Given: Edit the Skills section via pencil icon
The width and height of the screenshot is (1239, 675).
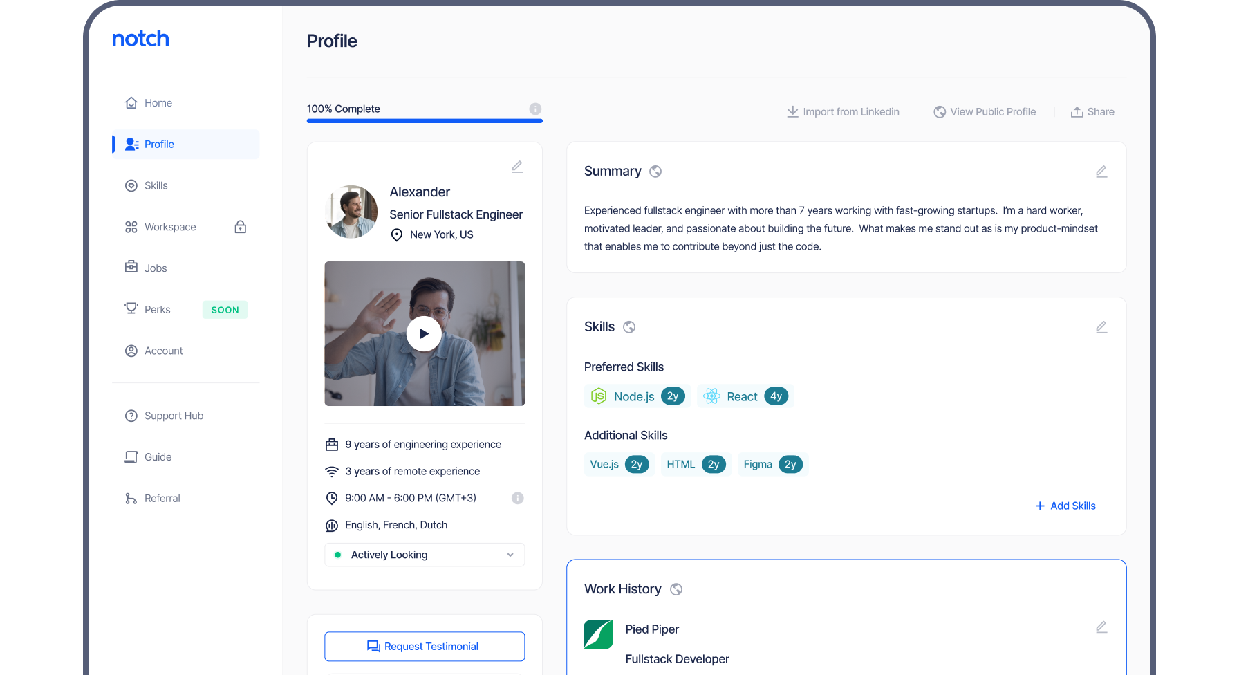Looking at the screenshot, I should [1101, 327].
